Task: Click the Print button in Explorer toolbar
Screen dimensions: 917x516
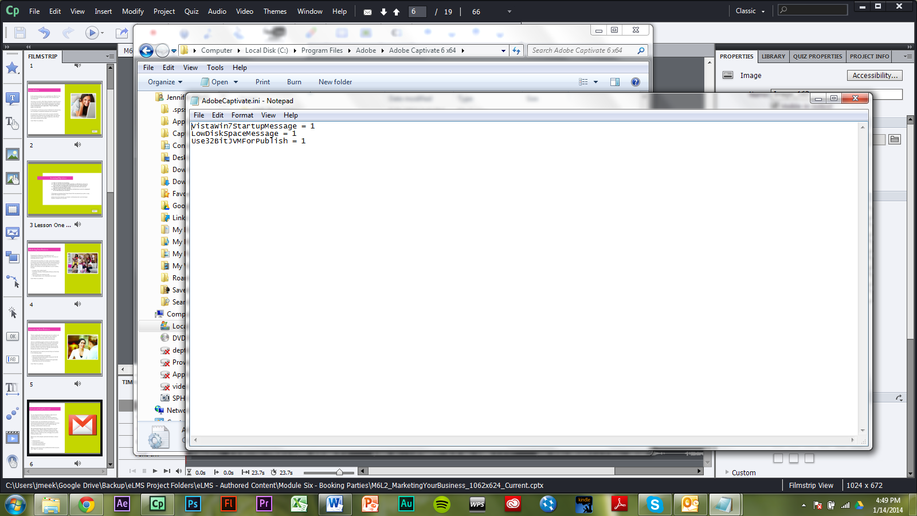Action: (262, 82)
